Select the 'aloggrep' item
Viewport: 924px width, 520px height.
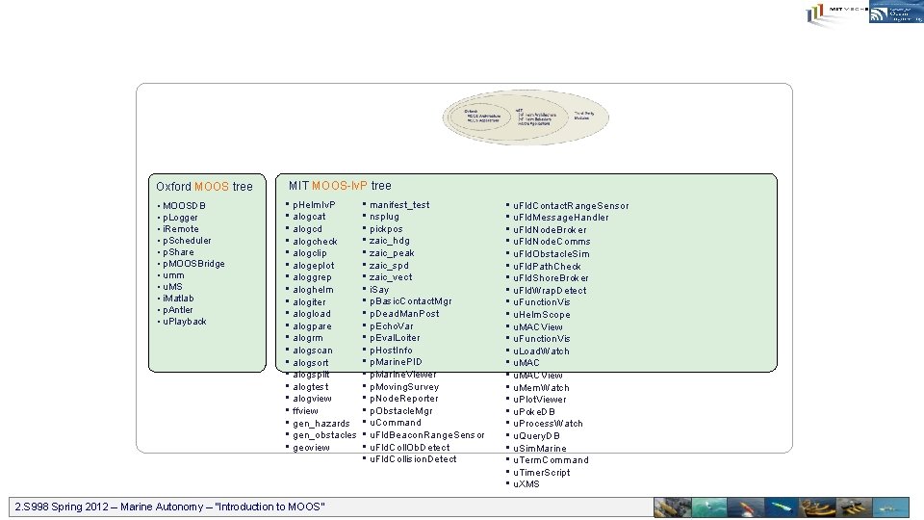(x=312, y=277)
